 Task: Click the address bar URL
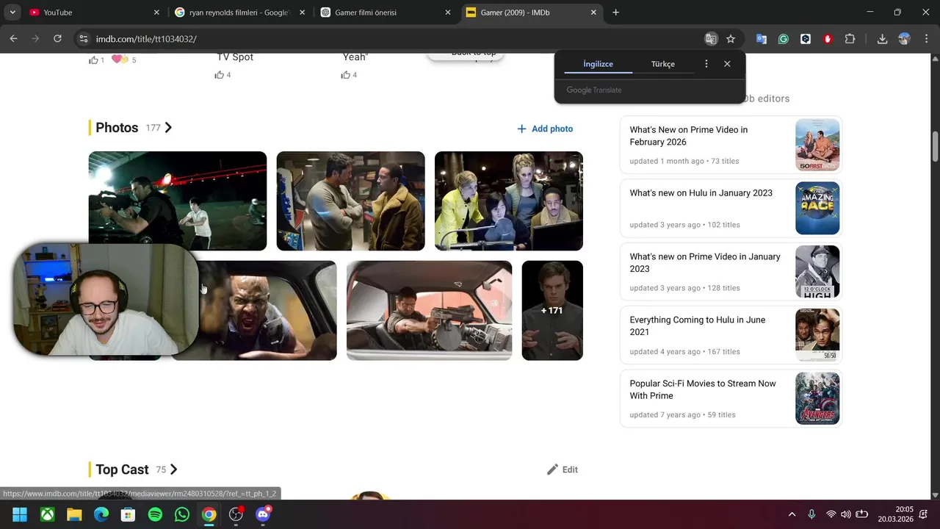tap(146, 39)
